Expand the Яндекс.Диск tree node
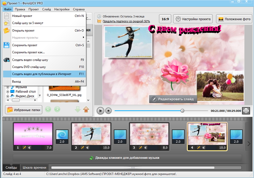Image resolution: width=254 pixels, height=178 pixels. [x=7, y=96]
